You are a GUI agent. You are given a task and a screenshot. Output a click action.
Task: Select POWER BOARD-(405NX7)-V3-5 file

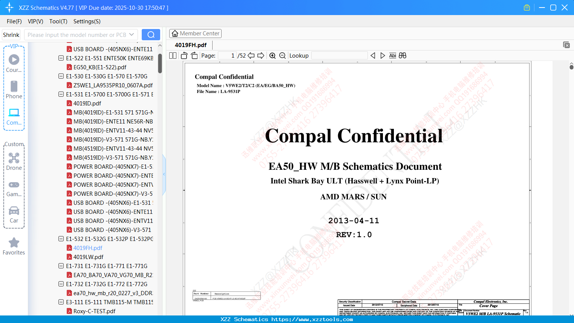point(110,193)
